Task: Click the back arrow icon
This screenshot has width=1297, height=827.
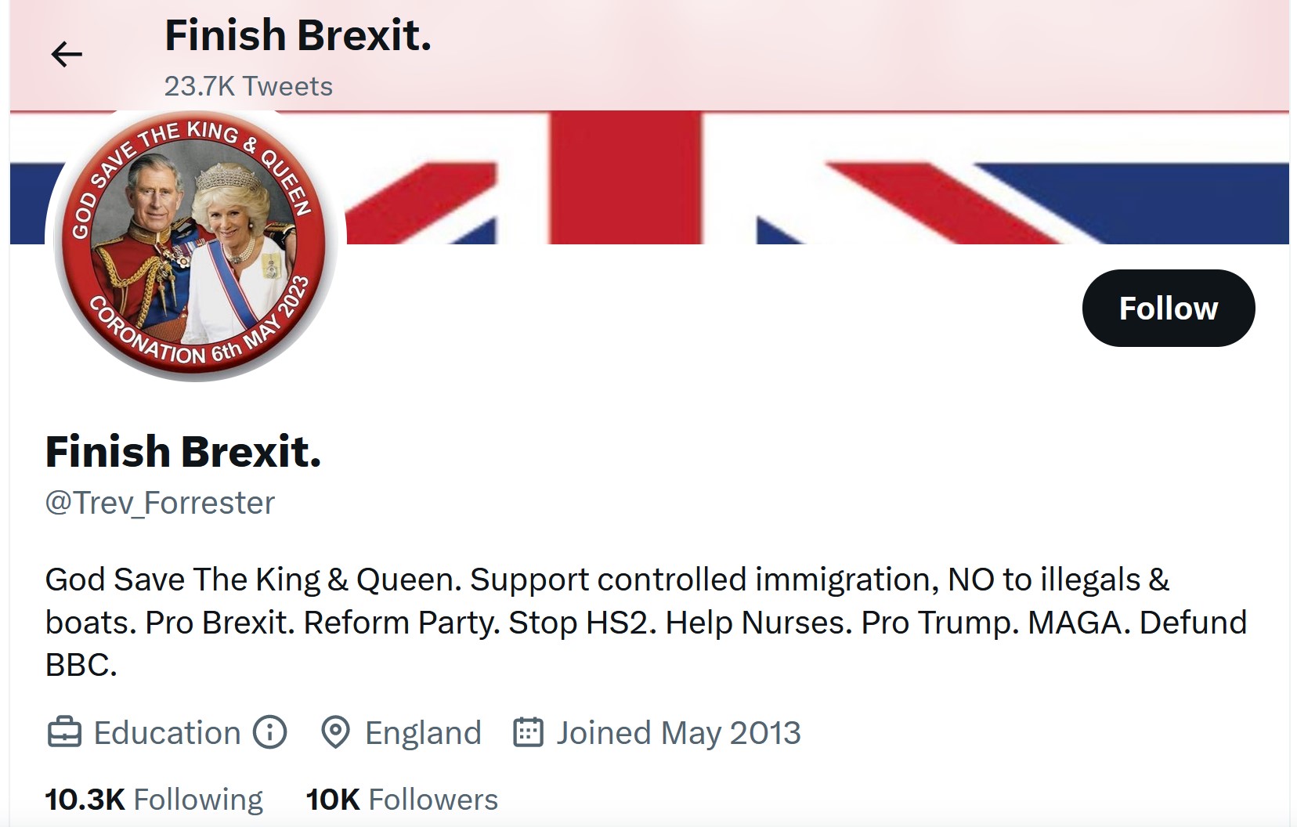Action: coord(67,54)
